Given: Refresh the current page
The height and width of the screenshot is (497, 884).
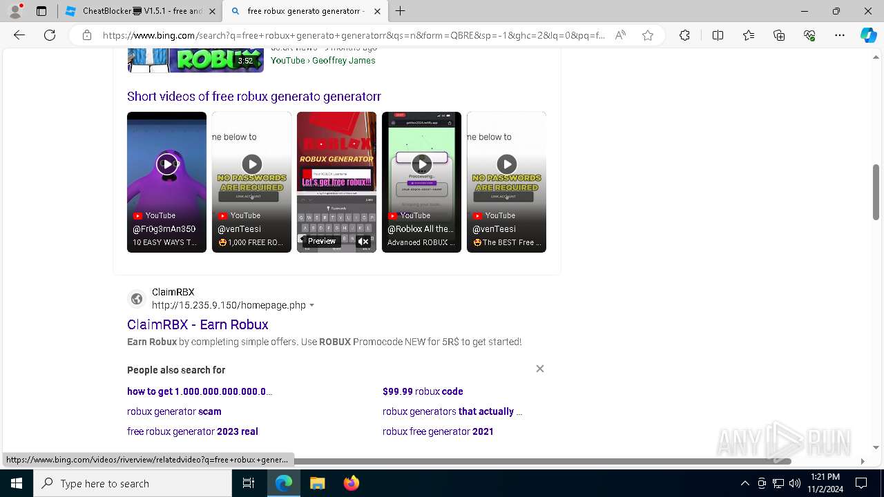Looking at the screenshot, I should pos(50,35).
